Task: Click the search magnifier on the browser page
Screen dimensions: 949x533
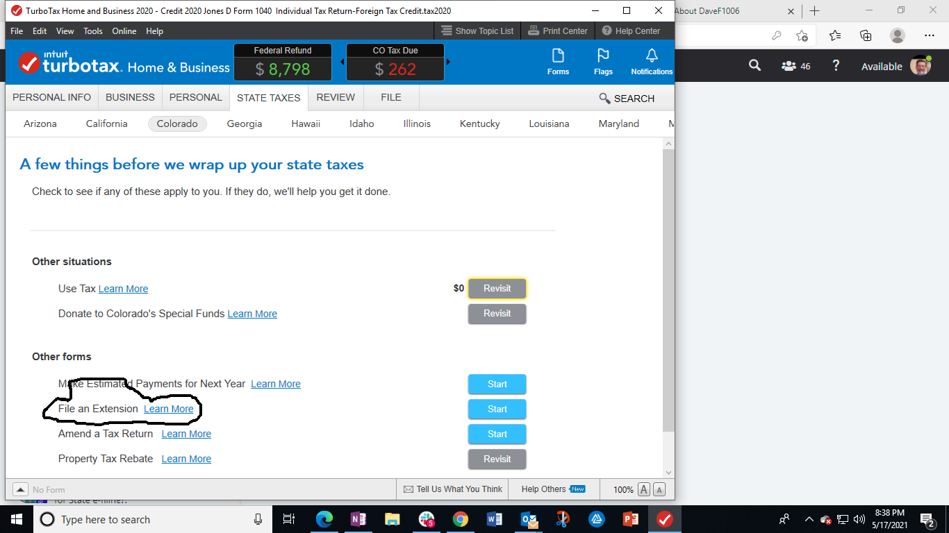Action: click(x=755, y=66)
